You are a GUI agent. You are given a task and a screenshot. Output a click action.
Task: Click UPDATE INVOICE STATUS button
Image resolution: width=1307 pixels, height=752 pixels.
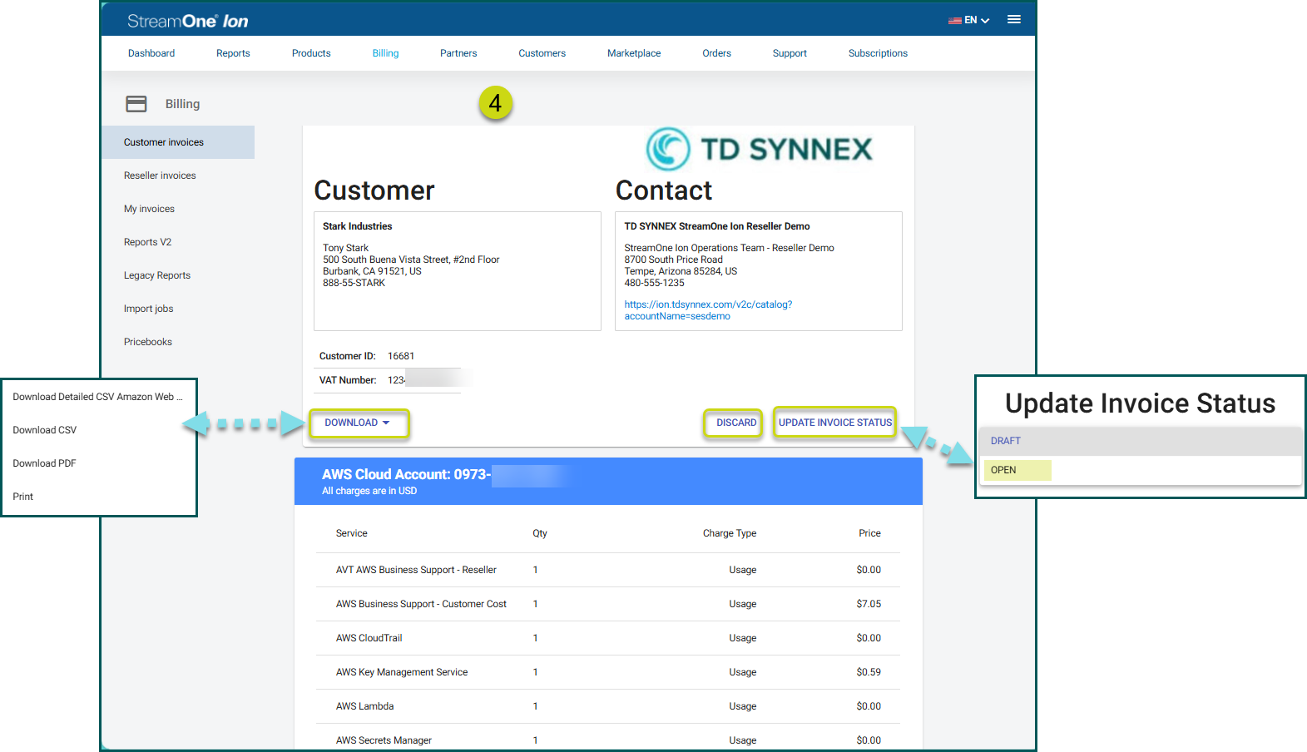pos(835,423)
